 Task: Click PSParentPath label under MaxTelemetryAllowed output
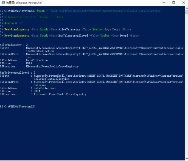[9, 82]
